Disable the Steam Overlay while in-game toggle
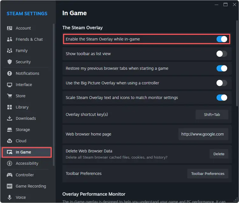 pos(221,39)
